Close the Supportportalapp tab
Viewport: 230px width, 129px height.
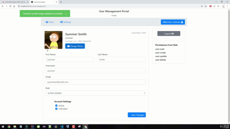click(56, 2)
